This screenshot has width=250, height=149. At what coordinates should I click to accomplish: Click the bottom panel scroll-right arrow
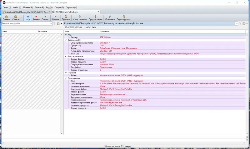244,143
